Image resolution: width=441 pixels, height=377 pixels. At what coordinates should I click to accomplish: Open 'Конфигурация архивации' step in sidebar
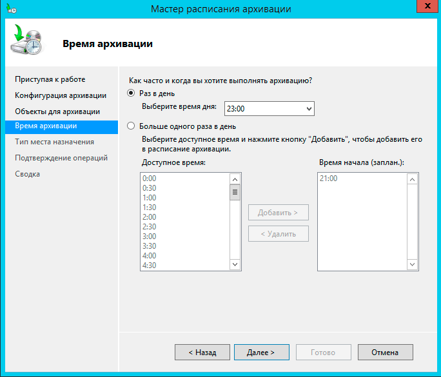coord(61,95)
